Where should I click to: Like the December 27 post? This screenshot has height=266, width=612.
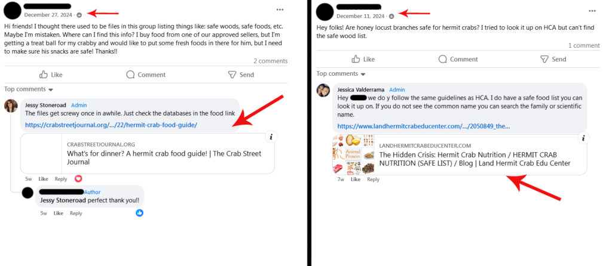point(51,75)
